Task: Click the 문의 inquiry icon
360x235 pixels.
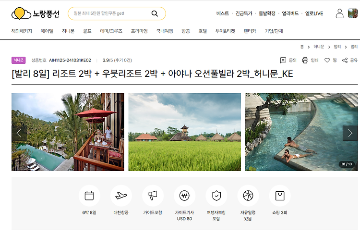Action: 283,60
